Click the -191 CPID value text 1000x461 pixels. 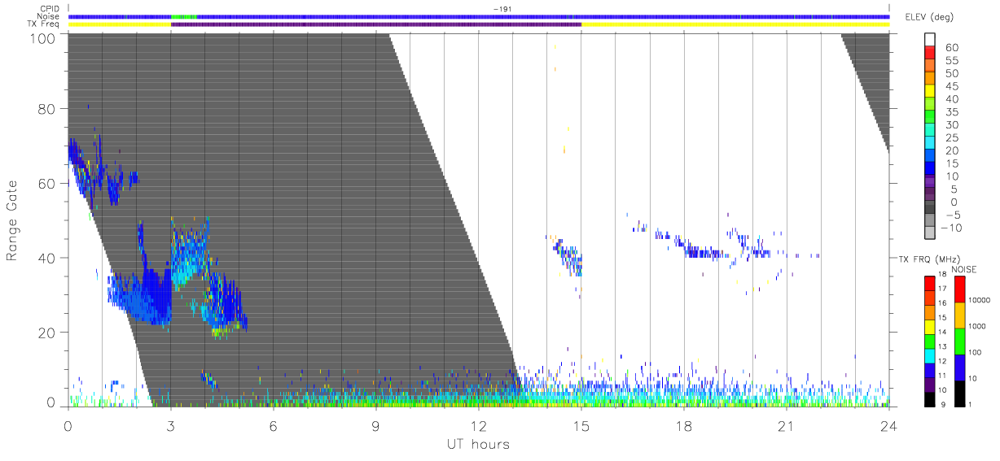click(x=502, y=9)
